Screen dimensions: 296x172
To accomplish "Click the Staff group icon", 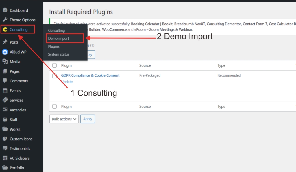I will 5,120.
